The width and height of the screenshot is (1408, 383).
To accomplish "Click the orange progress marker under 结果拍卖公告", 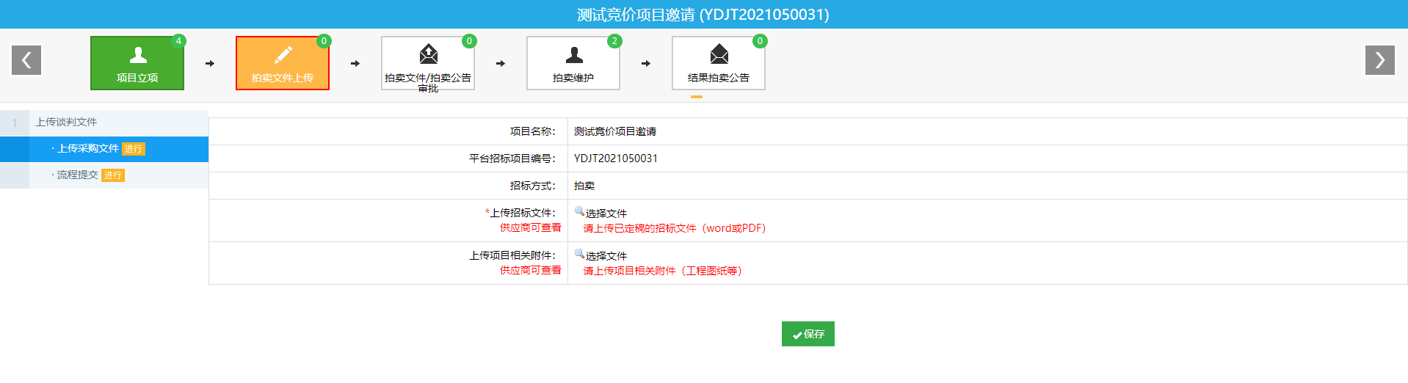I will (x=697, y=97).
